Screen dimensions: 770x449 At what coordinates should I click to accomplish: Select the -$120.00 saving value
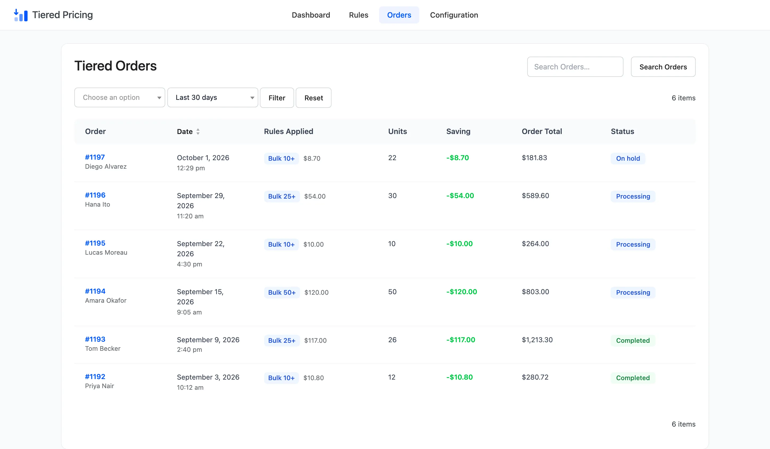(461, 292)
